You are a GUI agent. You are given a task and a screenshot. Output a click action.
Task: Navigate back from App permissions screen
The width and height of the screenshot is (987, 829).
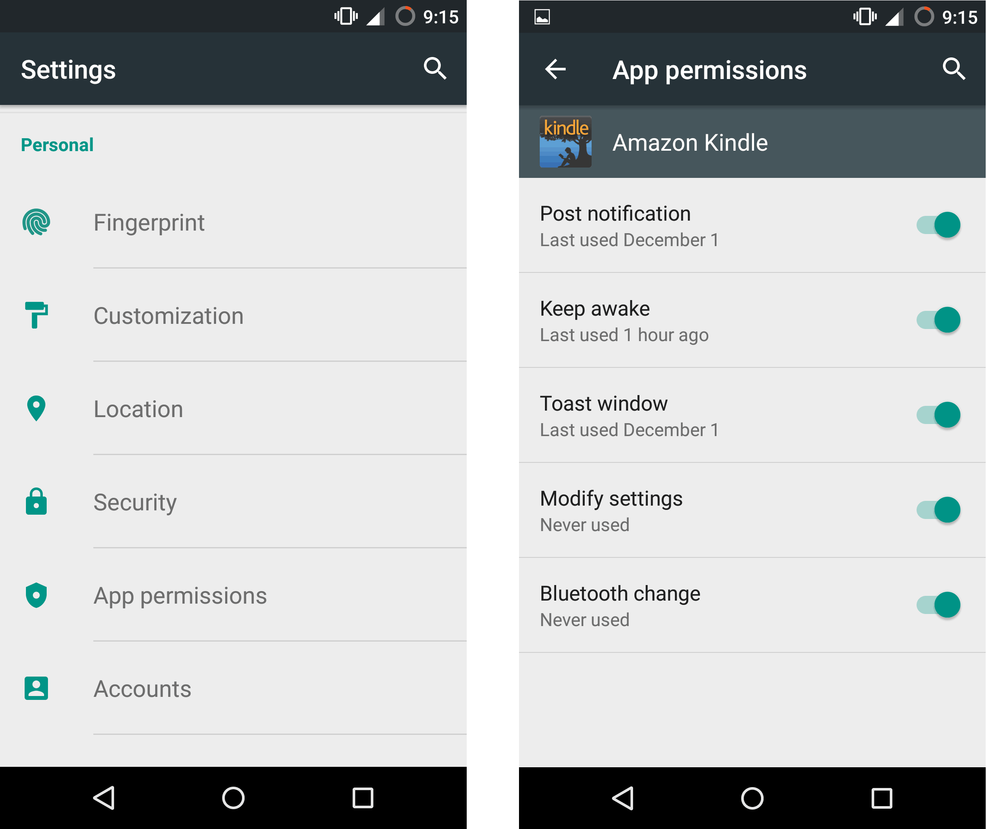552,70
